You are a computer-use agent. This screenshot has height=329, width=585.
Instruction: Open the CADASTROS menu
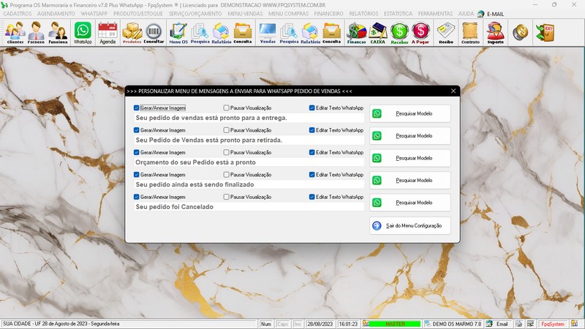(x=18, y=14)
